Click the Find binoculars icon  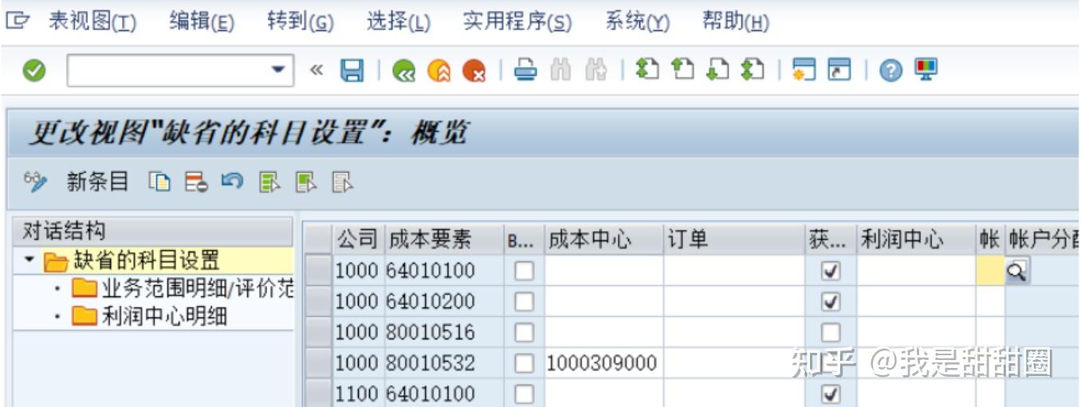[x=560, y=71]
